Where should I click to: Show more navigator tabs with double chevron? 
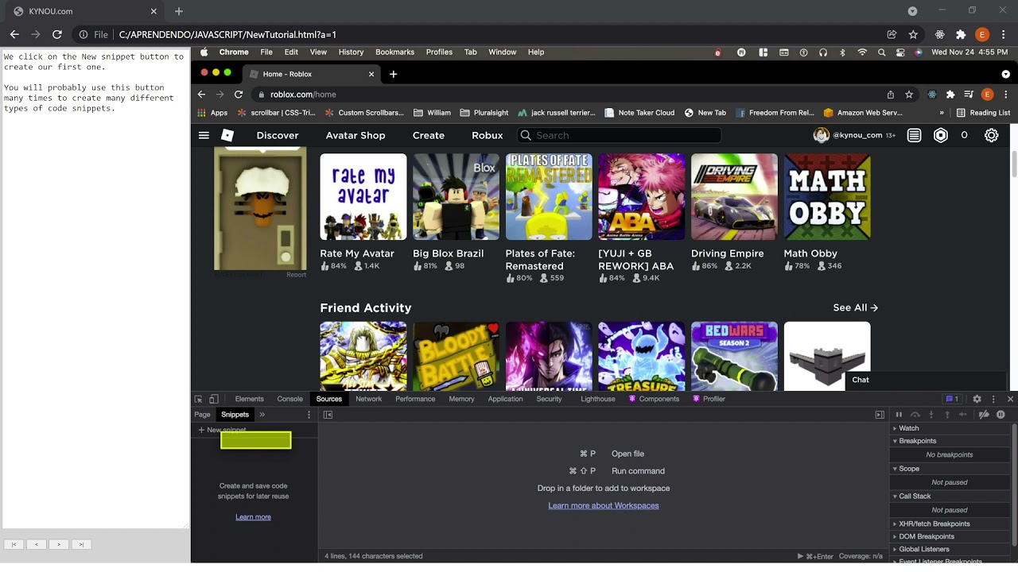click(262, 415)
